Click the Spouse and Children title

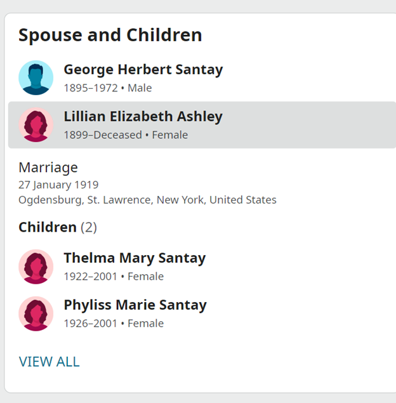tap(110, 35)
